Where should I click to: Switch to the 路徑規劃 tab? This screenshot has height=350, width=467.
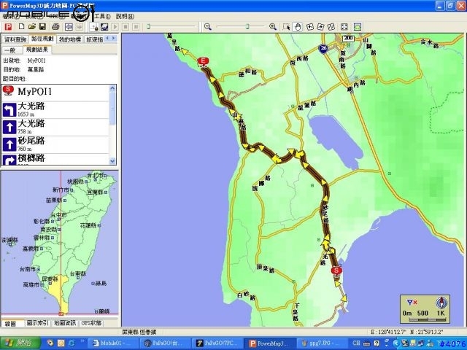[x=42, y=39]
